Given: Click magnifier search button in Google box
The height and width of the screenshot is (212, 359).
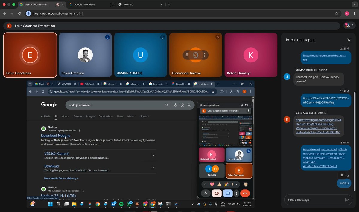Looking at the screenshot, I should coord(189,105).
